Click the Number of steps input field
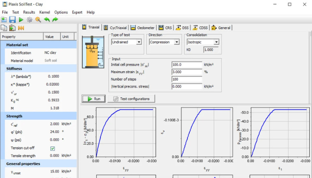Image resolution: width=312 pixels, height=178 pixels. [x=187, y=79]
